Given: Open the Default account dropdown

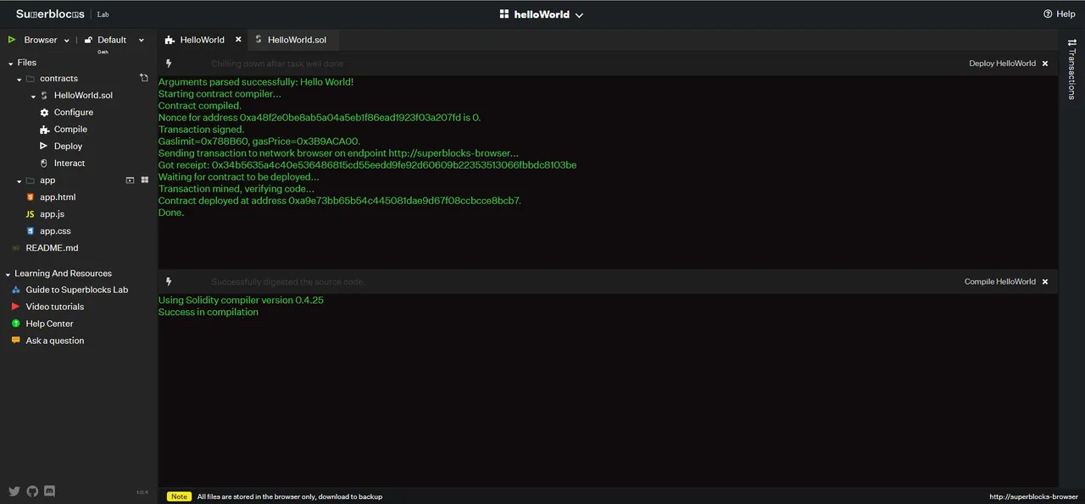Looking at the screenshot, I should click(x=120, y=40).
